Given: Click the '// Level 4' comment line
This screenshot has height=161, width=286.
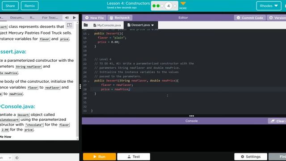Looking at the screenshot, I should (x=103, y=59).
